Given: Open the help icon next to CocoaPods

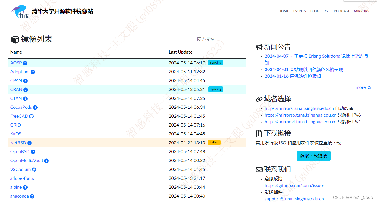Looking at the screenshot, I should [x=35, y=107].
